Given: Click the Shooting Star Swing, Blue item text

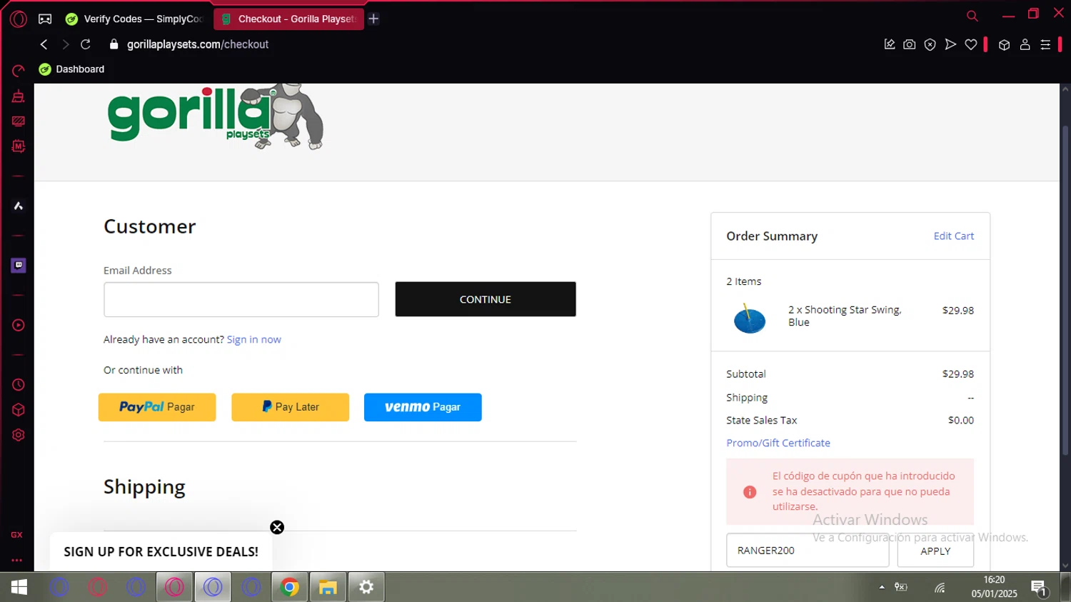Looking at the screenshot, I should click(845, 316).
